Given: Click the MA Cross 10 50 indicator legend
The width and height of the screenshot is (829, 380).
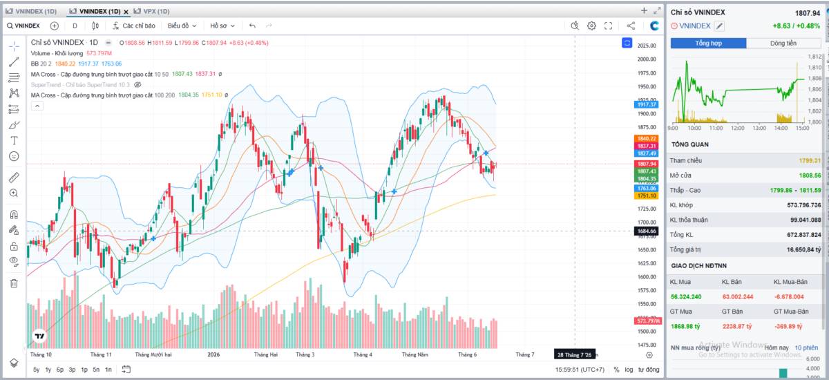Looking at the screenshot, I should coord(99,74).
